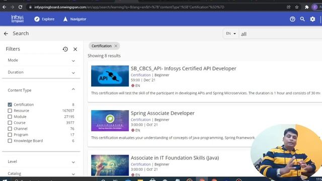
Task: Open the settings gear icon
Action: tap(312, 19)
